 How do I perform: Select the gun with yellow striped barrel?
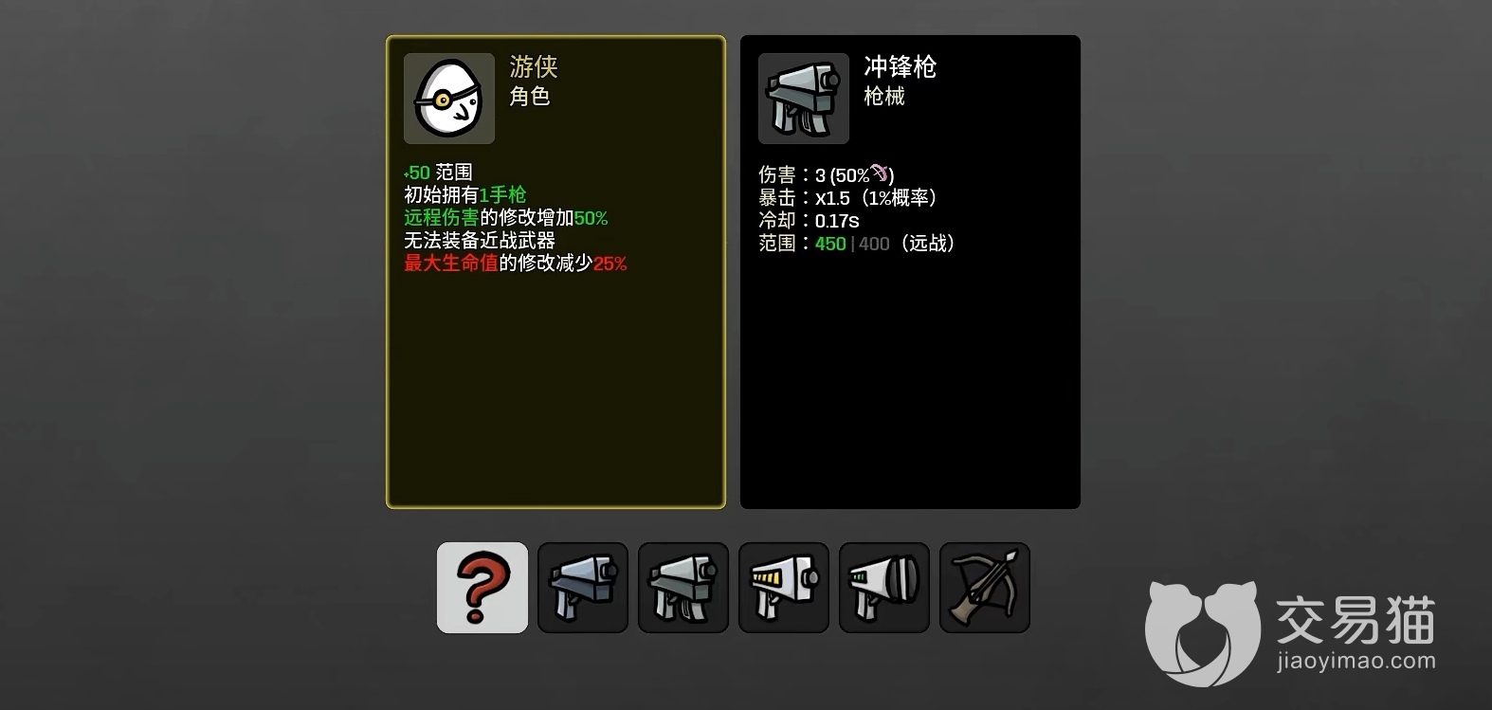[784, 588]
